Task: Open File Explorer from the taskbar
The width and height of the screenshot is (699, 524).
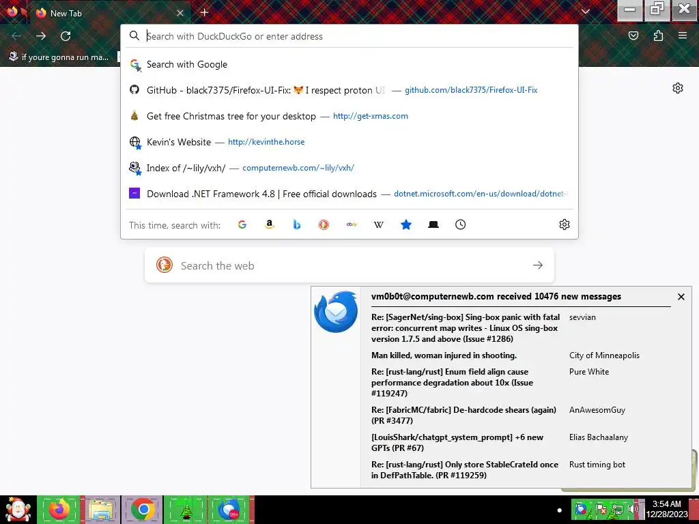Action: coord(101,510)
